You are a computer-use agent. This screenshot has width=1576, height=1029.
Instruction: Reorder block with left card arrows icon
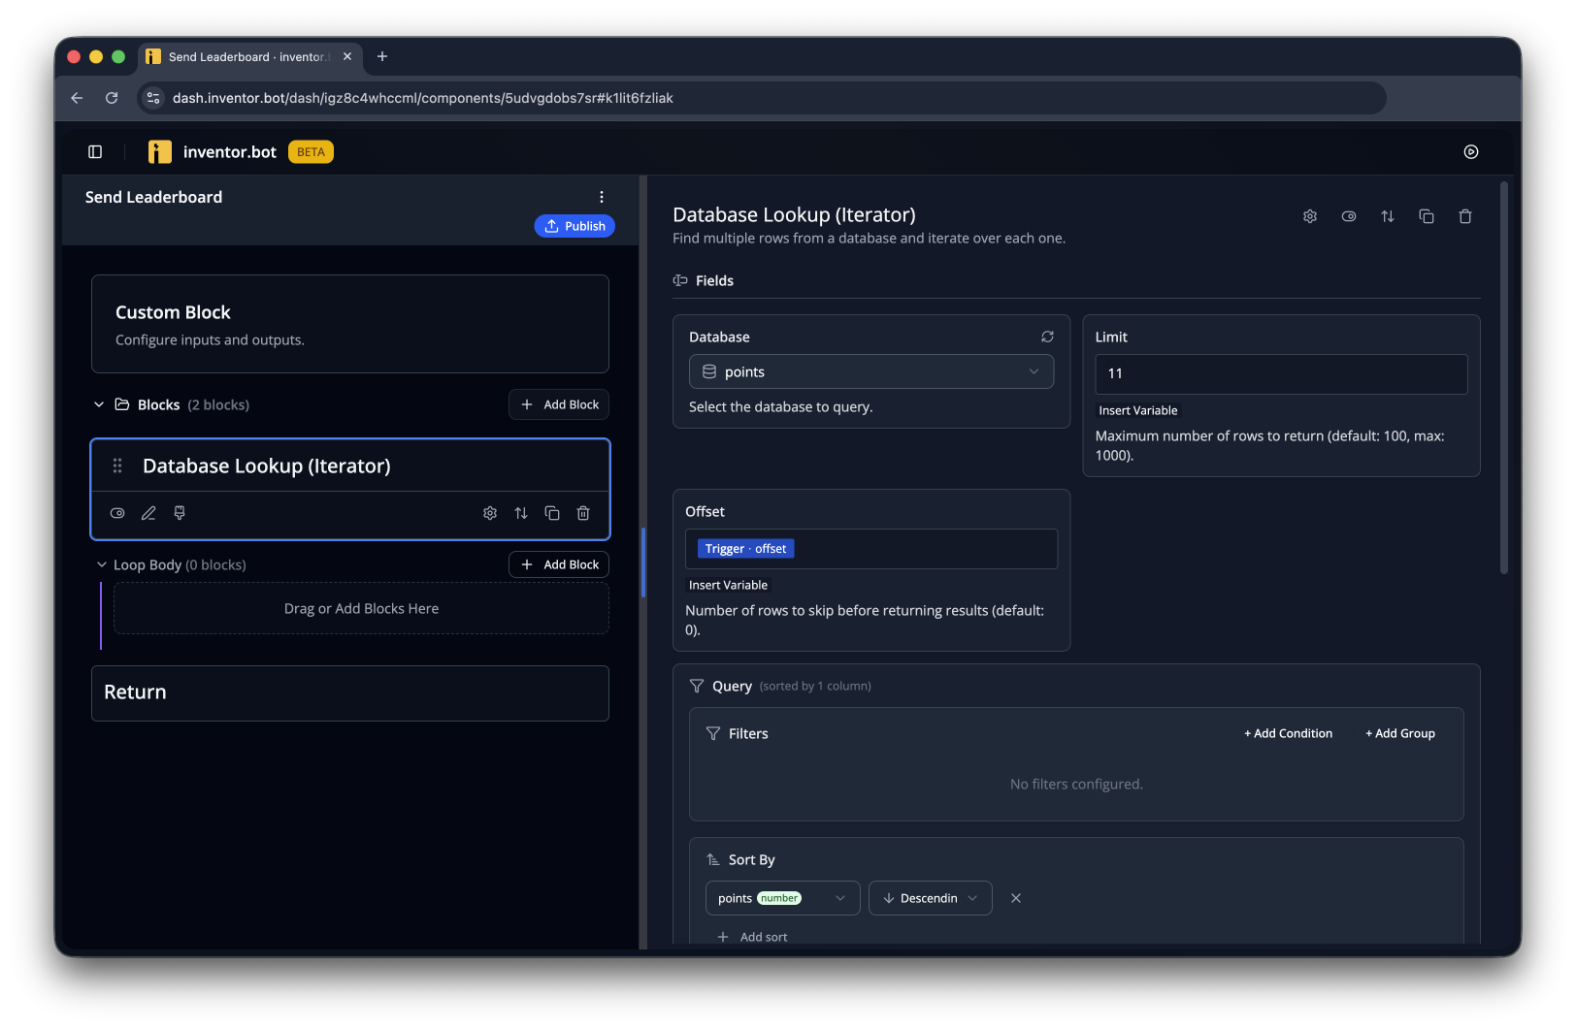521,513
